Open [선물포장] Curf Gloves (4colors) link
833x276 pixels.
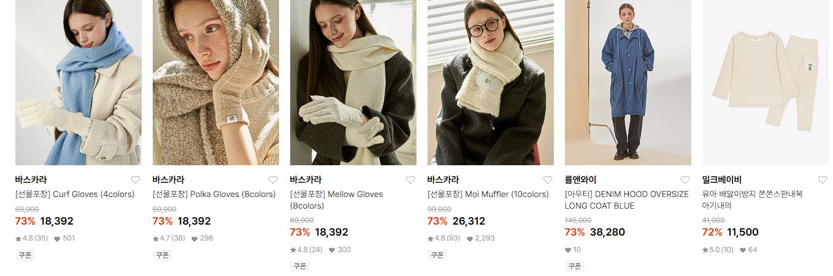click(x=75, y=194)
